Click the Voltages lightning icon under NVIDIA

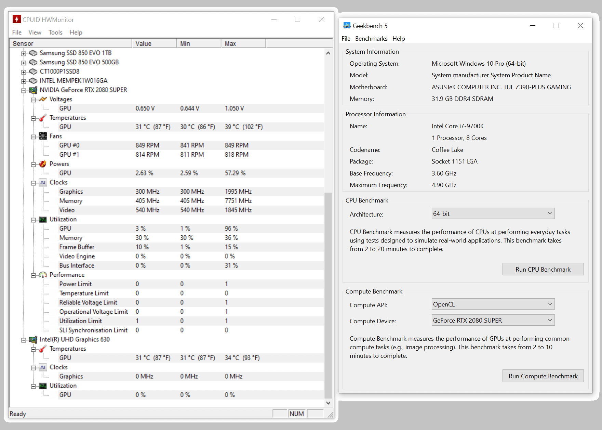click(43, 100)
